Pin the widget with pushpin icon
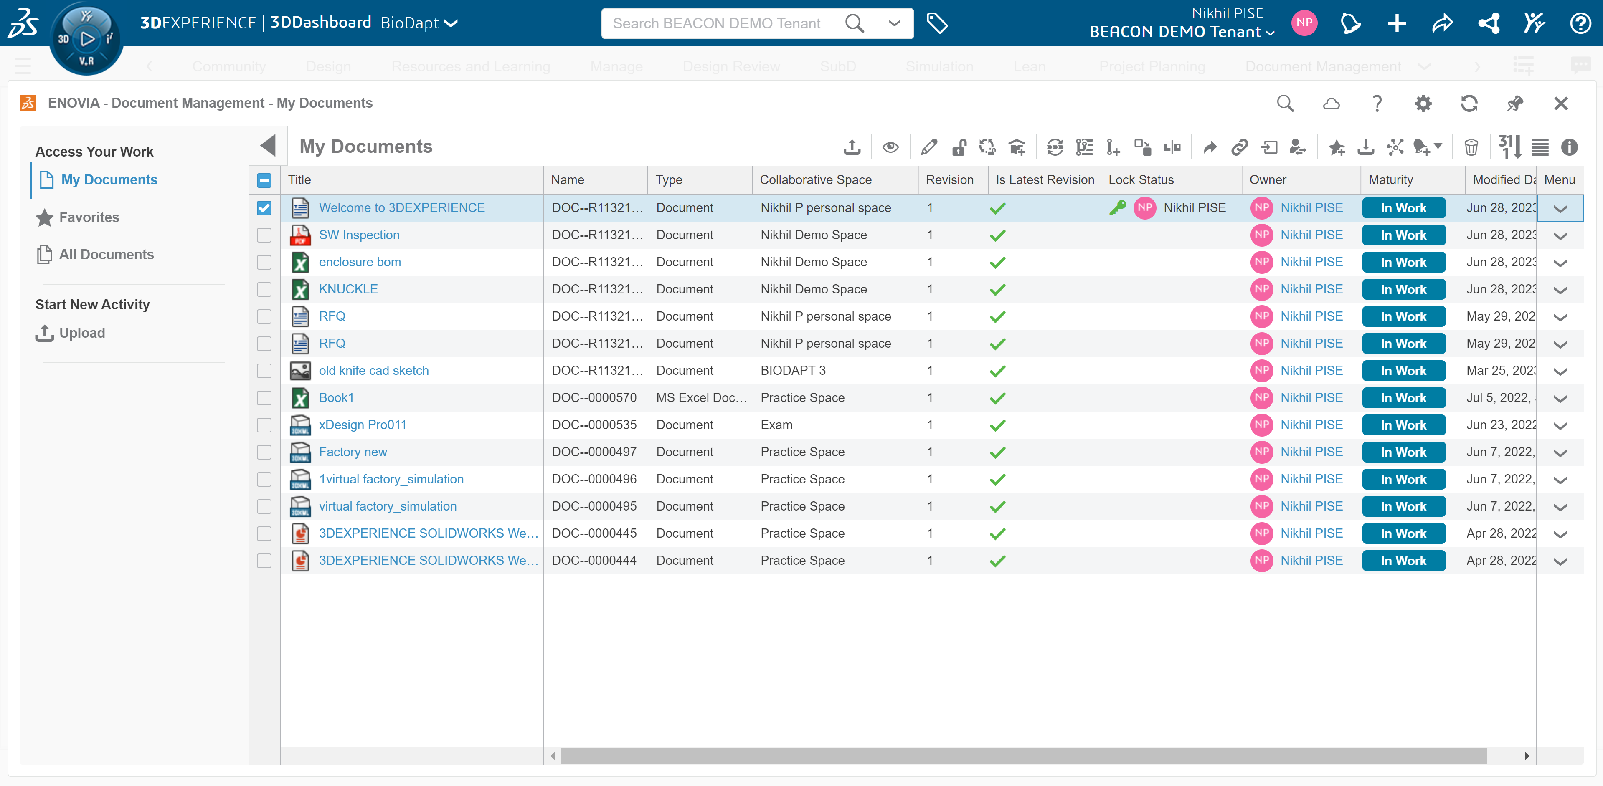1603x786 pixels. pyautogui.click(x=1514, y=103)
